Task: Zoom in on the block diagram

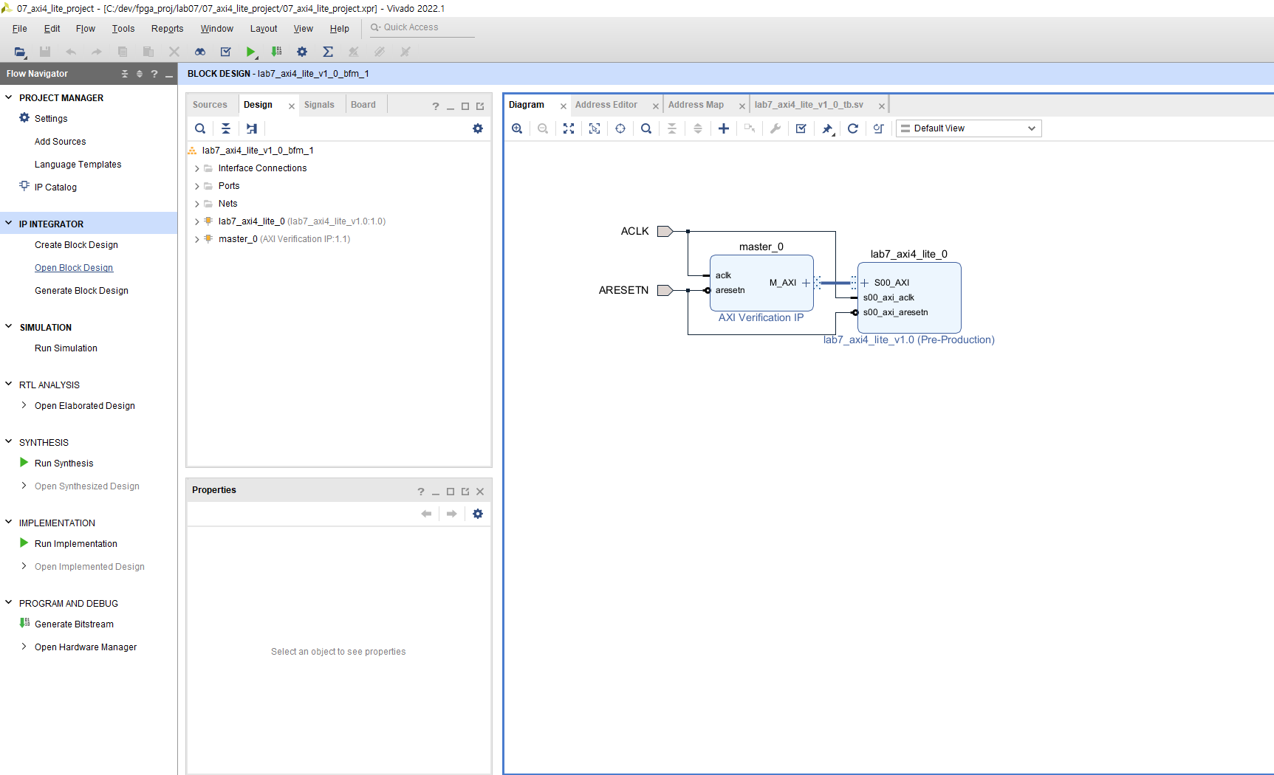Action: (517, 128)
